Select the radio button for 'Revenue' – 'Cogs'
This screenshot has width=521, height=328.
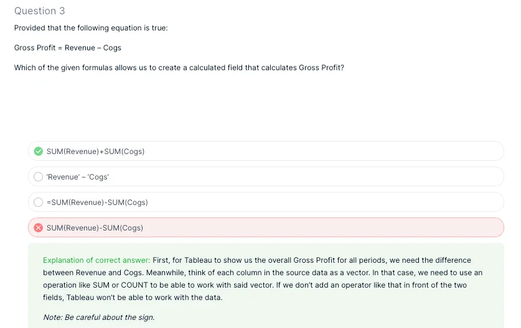point(39,177)
